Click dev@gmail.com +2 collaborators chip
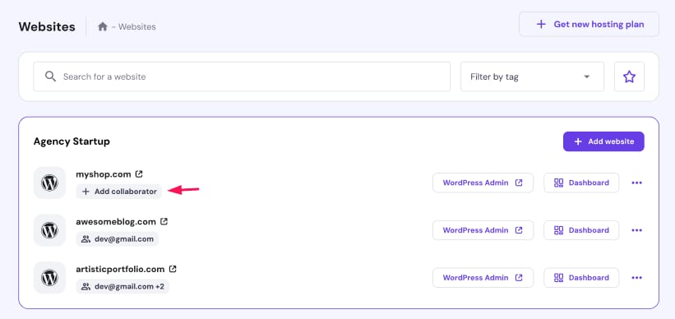The width and height of the screenshot is (675, 319). pos(123,286)
